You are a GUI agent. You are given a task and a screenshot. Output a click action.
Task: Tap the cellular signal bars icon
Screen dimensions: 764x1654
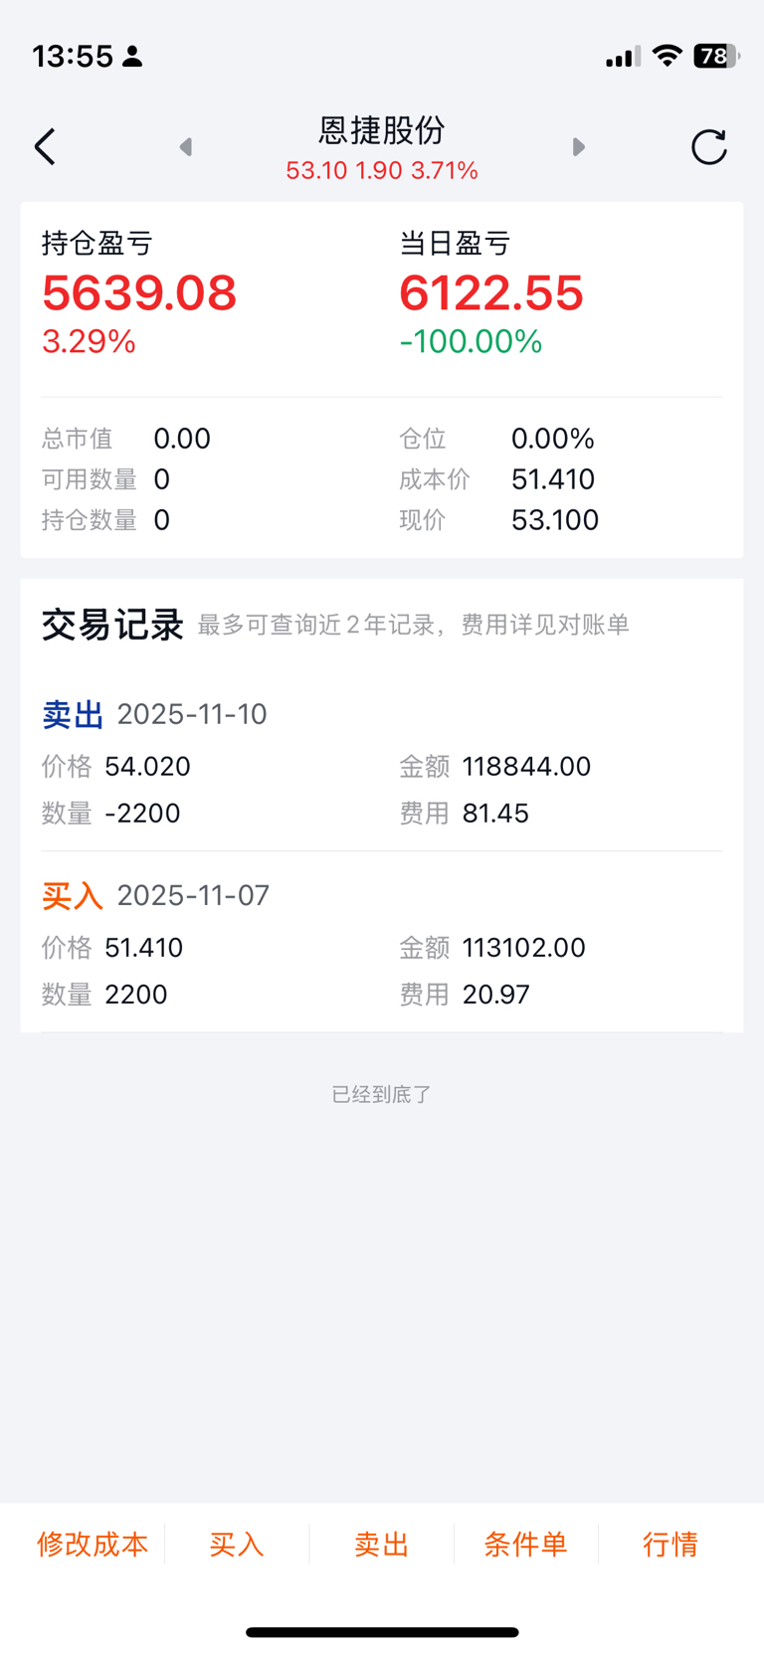coord(623,58)
